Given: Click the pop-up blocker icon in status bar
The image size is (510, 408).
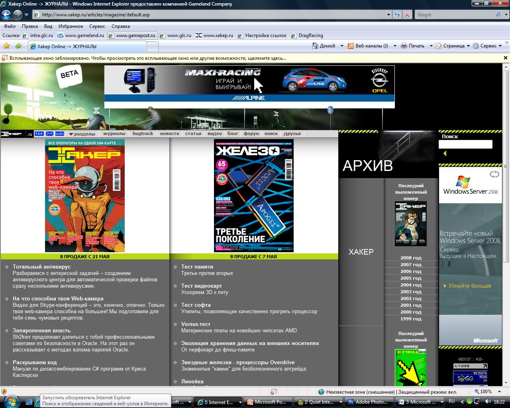Looking at the screenshot, I should click(273, 392).
